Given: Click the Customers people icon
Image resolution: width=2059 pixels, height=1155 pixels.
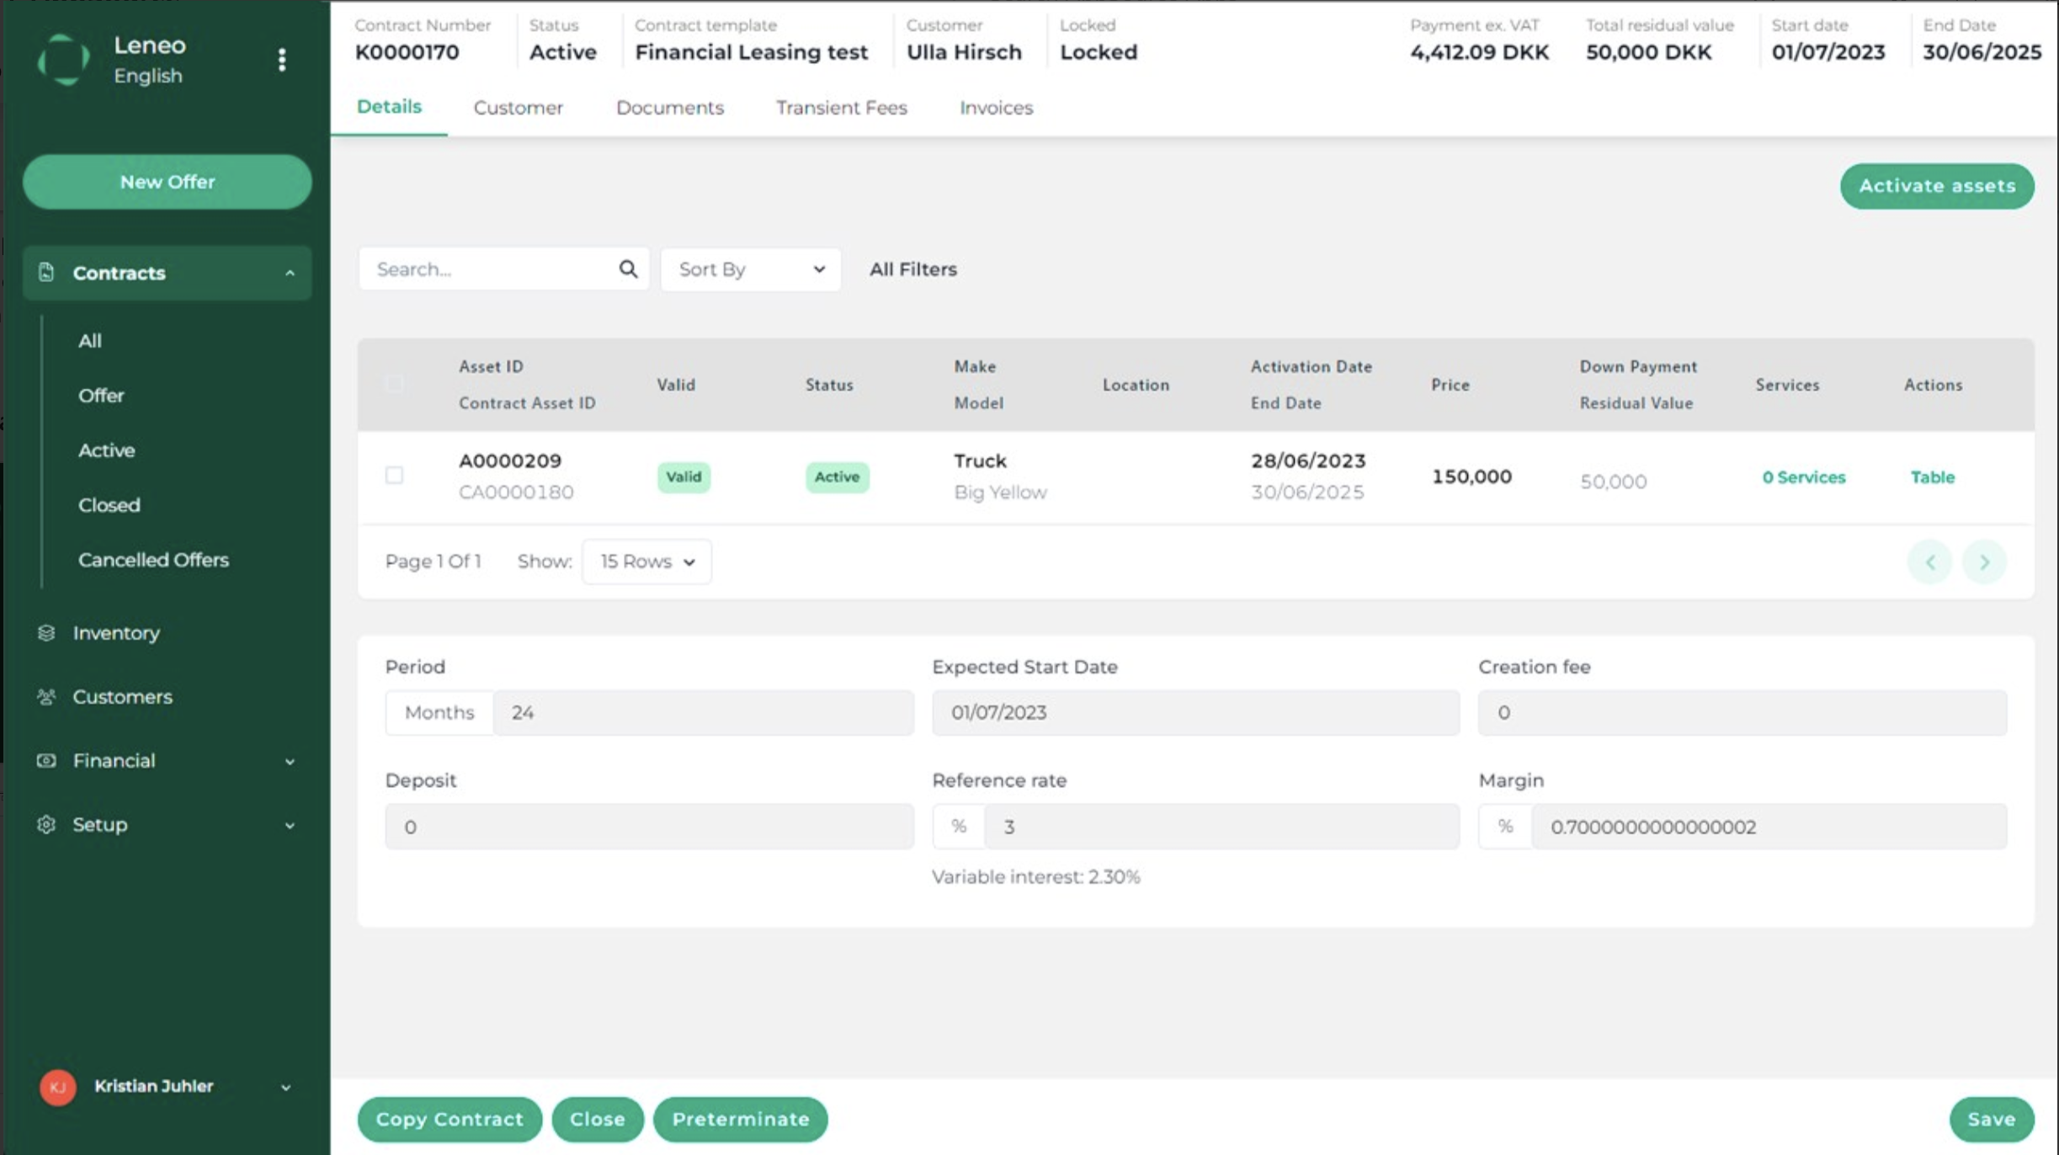Looking at the screenshot, I should [x=46, y=696].
